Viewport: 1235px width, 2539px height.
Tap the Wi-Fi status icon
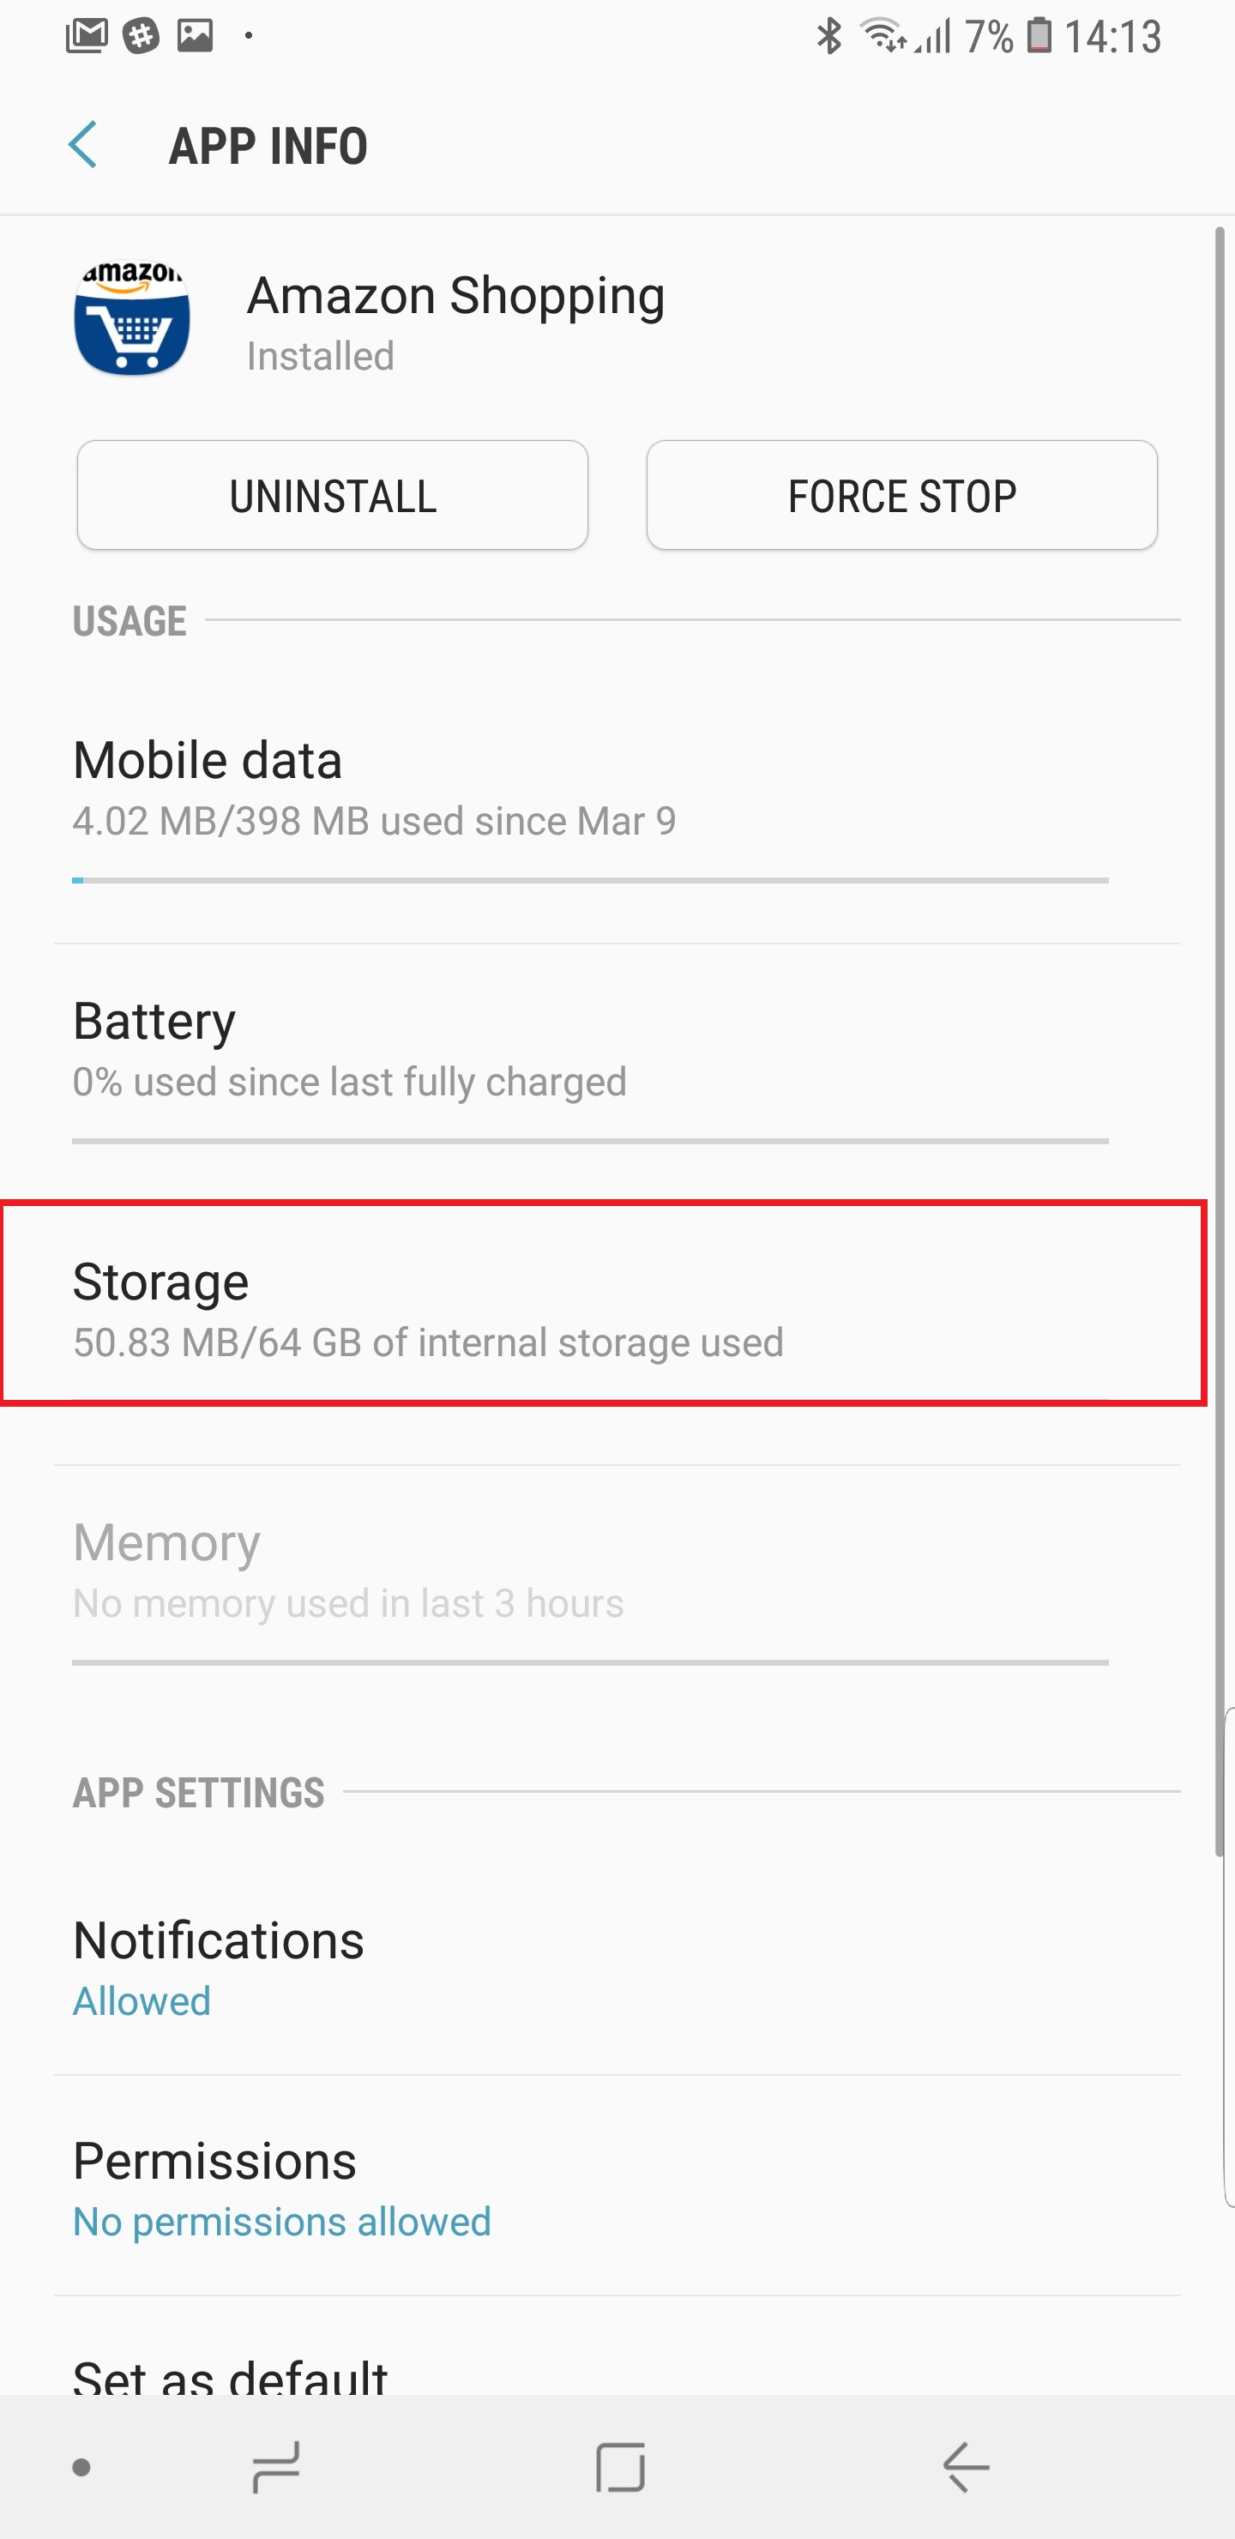click(x=883, y=37)
